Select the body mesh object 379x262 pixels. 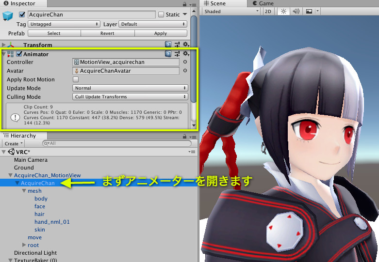pos(41,199)
